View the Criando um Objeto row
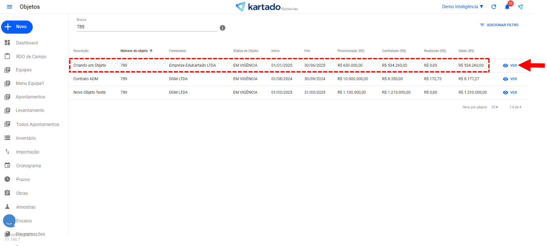 click(x=510, y=65)
